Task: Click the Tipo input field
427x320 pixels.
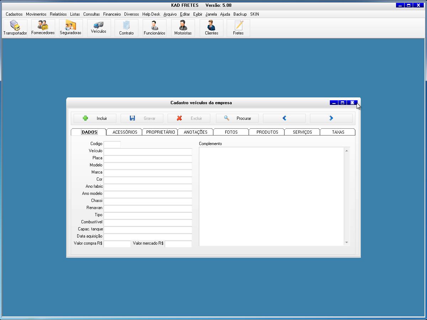Action: [x=148, y=215]
